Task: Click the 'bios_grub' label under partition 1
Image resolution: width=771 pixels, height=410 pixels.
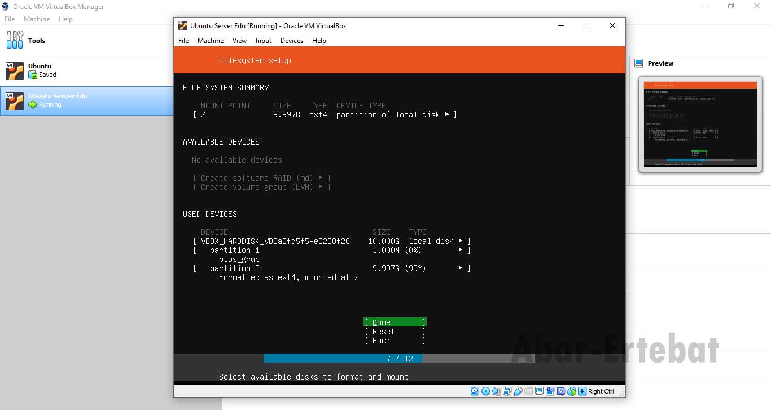Action: 239,259
